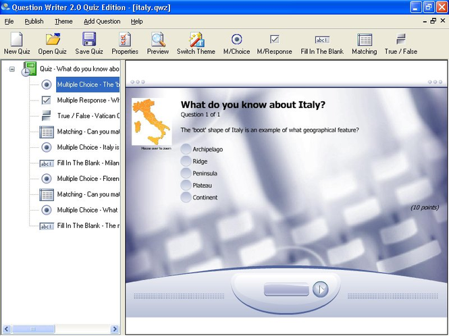Select Multiple Choice - Floren question
This screenshot has height=336, width=449.
(88, 179)
